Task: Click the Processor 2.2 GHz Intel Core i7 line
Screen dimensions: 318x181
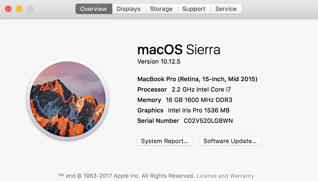Action: coord(184,89)
